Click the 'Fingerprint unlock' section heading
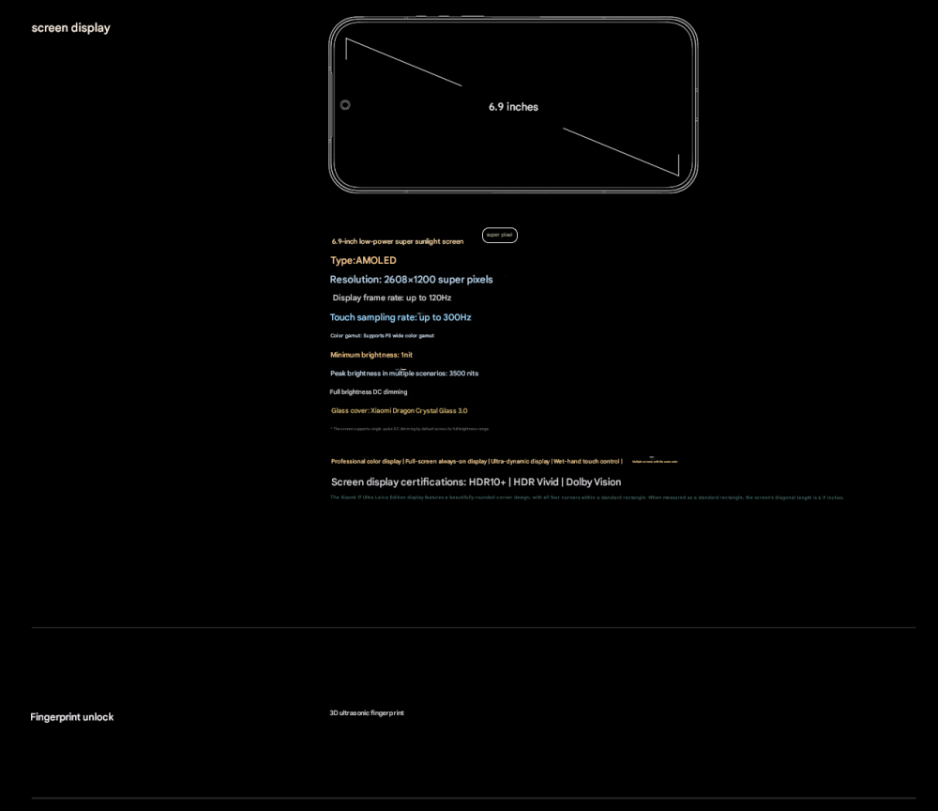938x811 pixels. point(72,717)
